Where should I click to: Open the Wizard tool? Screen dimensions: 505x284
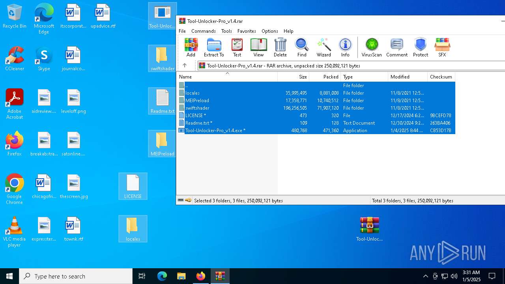[x=324, y=48]
